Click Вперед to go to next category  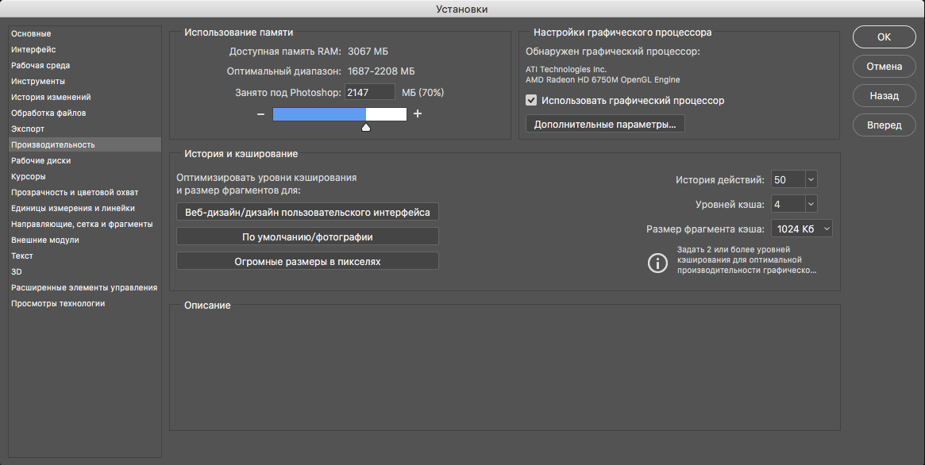pyautogui.click(x=884, y=125)
